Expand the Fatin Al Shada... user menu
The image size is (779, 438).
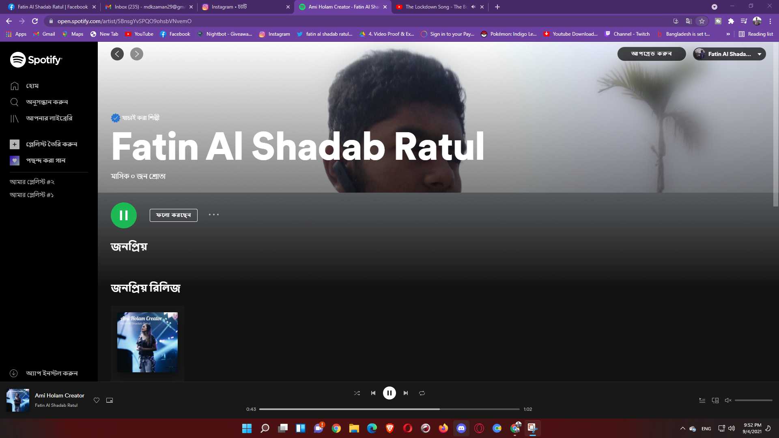(730, 54)
